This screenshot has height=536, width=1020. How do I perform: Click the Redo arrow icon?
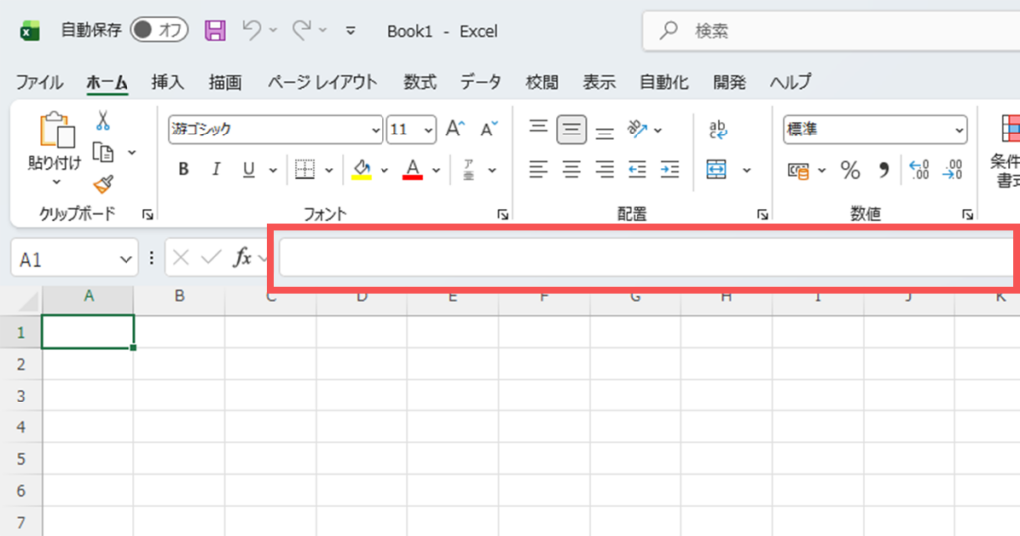coord(301,30)
